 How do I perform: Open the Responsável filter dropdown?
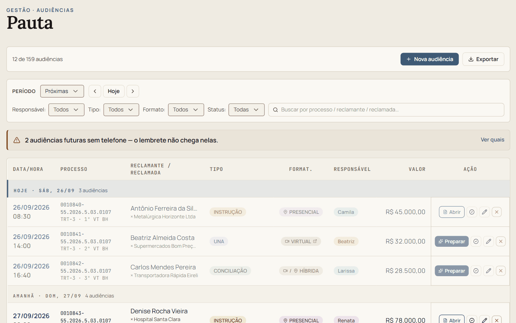[66, 110]
